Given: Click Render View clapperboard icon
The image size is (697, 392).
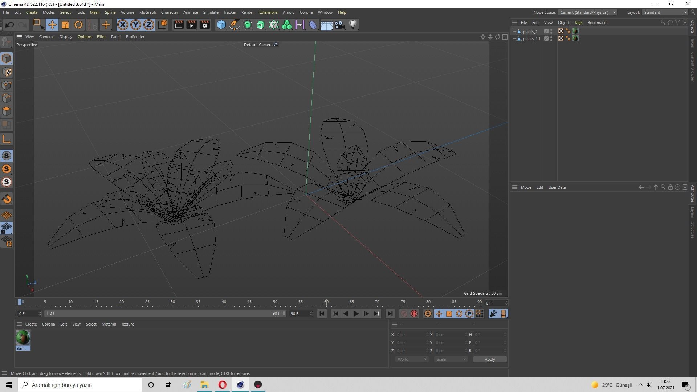Looking at the screenshot, I should point(178,25).
